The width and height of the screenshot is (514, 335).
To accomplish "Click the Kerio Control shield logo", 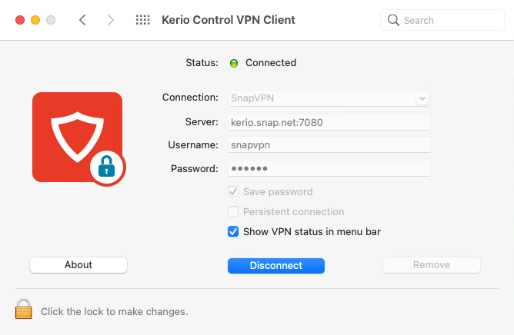I will pyautogui.click(x=78, y=139).
